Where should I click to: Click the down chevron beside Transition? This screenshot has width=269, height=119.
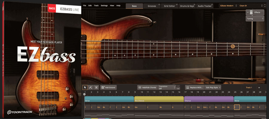coord(178,89)
